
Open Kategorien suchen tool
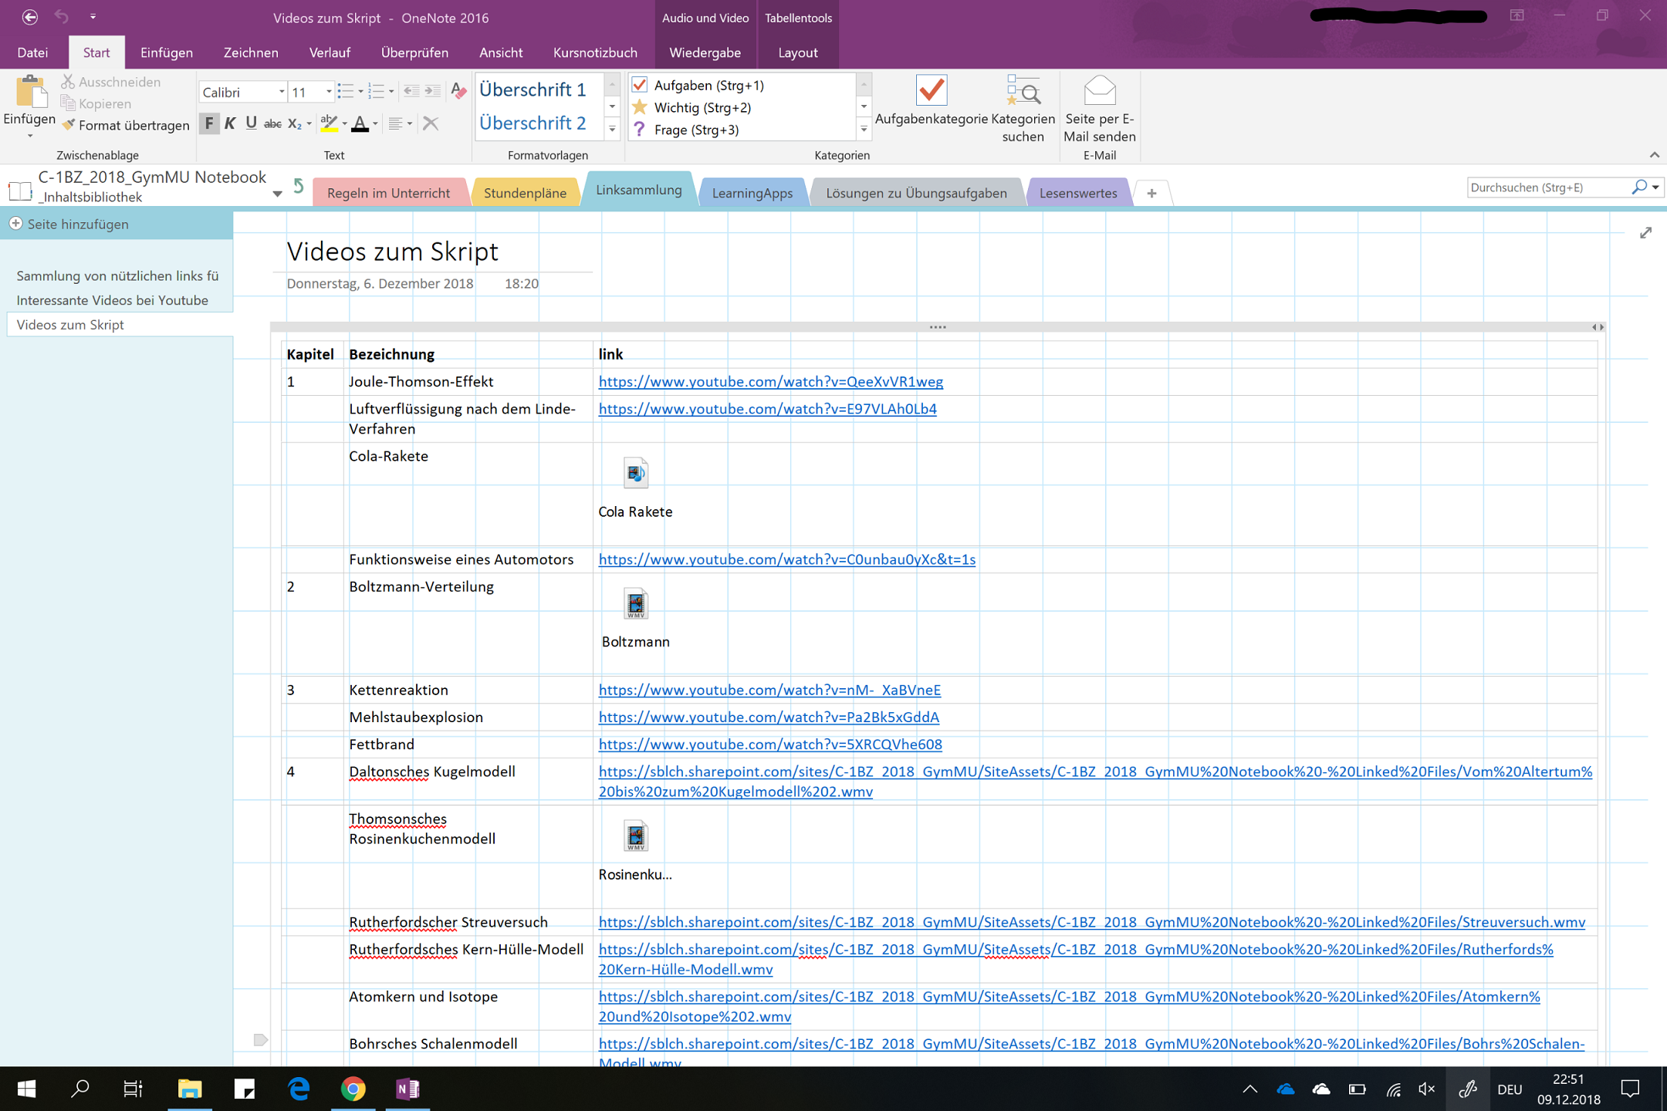1023,91
